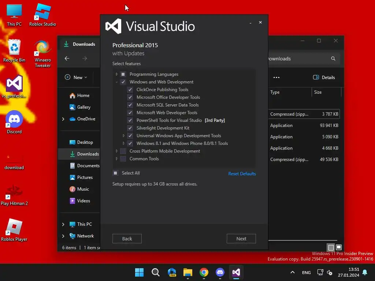Open the notification bell in system tray

(x=365, y=272)
